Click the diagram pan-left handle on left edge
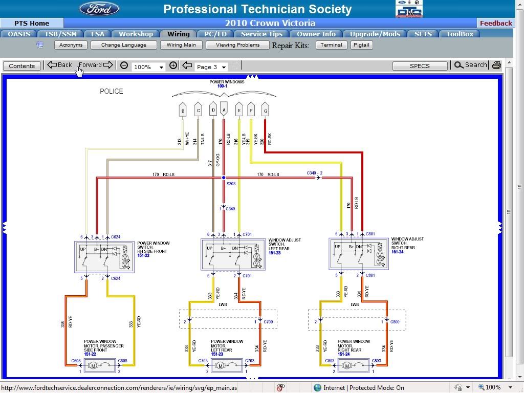 tap(4, 227)
